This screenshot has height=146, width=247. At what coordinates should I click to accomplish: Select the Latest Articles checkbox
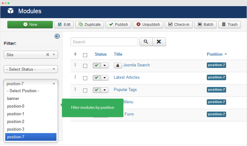click(x=85, y=78)
